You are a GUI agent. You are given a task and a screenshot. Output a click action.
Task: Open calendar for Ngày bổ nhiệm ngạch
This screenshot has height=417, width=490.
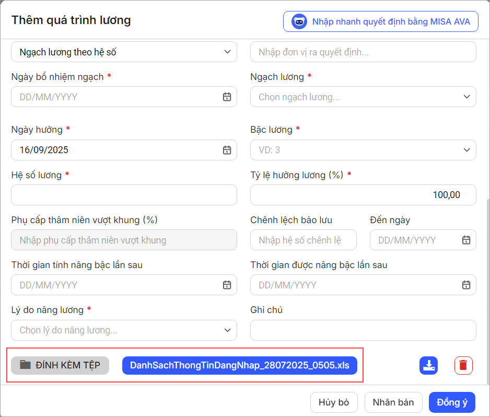tap(227, 97)
